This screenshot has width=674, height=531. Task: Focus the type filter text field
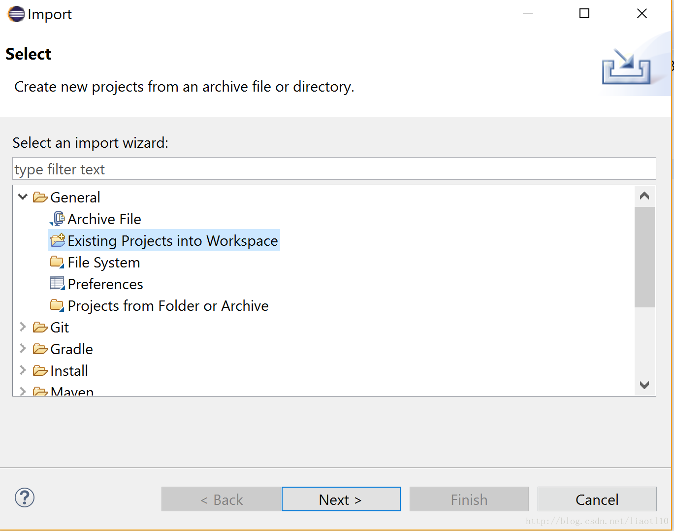(x=334, y=169)
